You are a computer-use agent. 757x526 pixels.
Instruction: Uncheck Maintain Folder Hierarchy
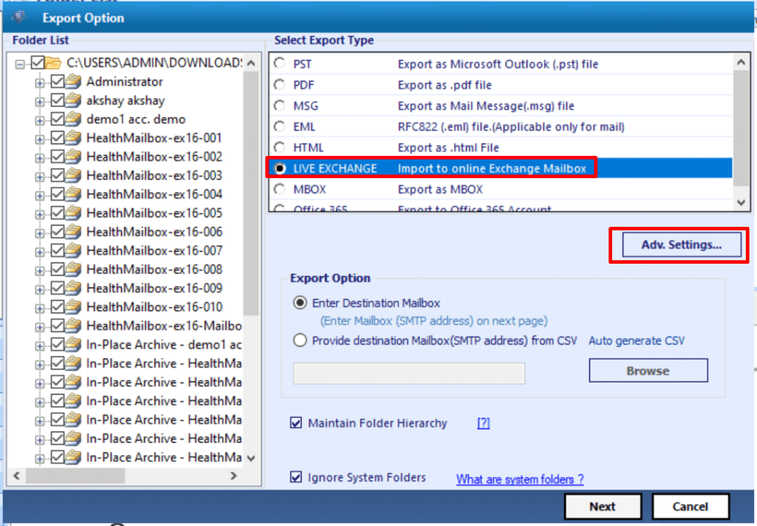pos(296,423)
